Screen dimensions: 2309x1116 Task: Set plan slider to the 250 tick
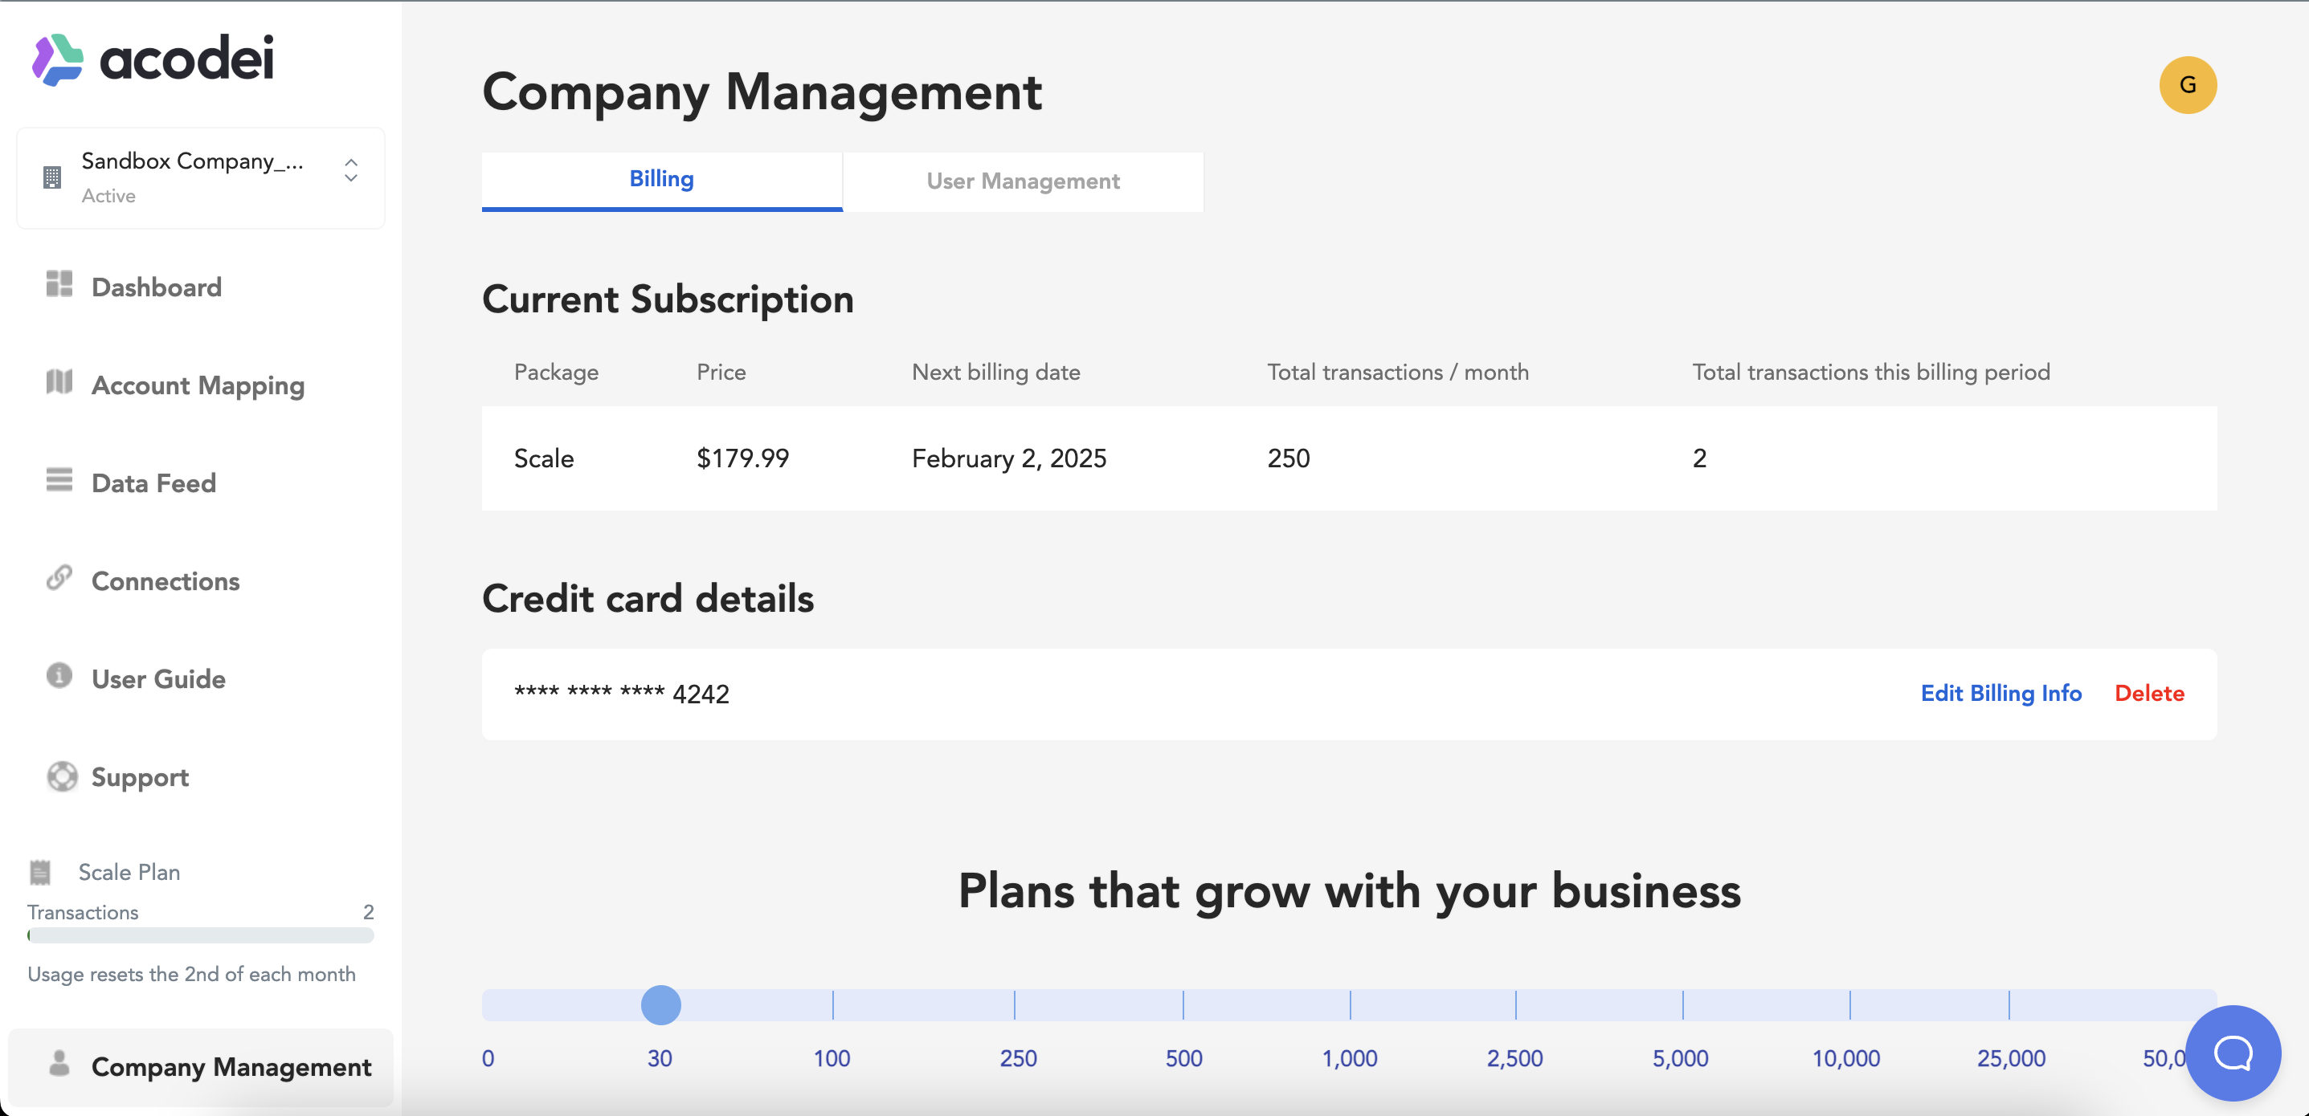click(1015, 1005)
